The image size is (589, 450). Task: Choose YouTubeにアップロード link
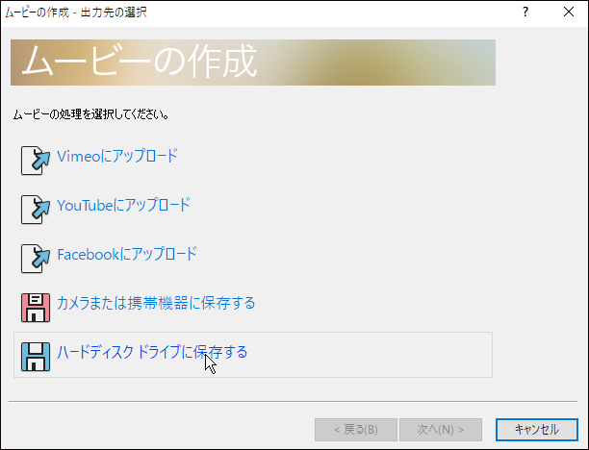coord(123,205)
